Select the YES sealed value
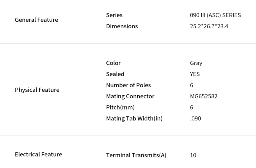 195,74
